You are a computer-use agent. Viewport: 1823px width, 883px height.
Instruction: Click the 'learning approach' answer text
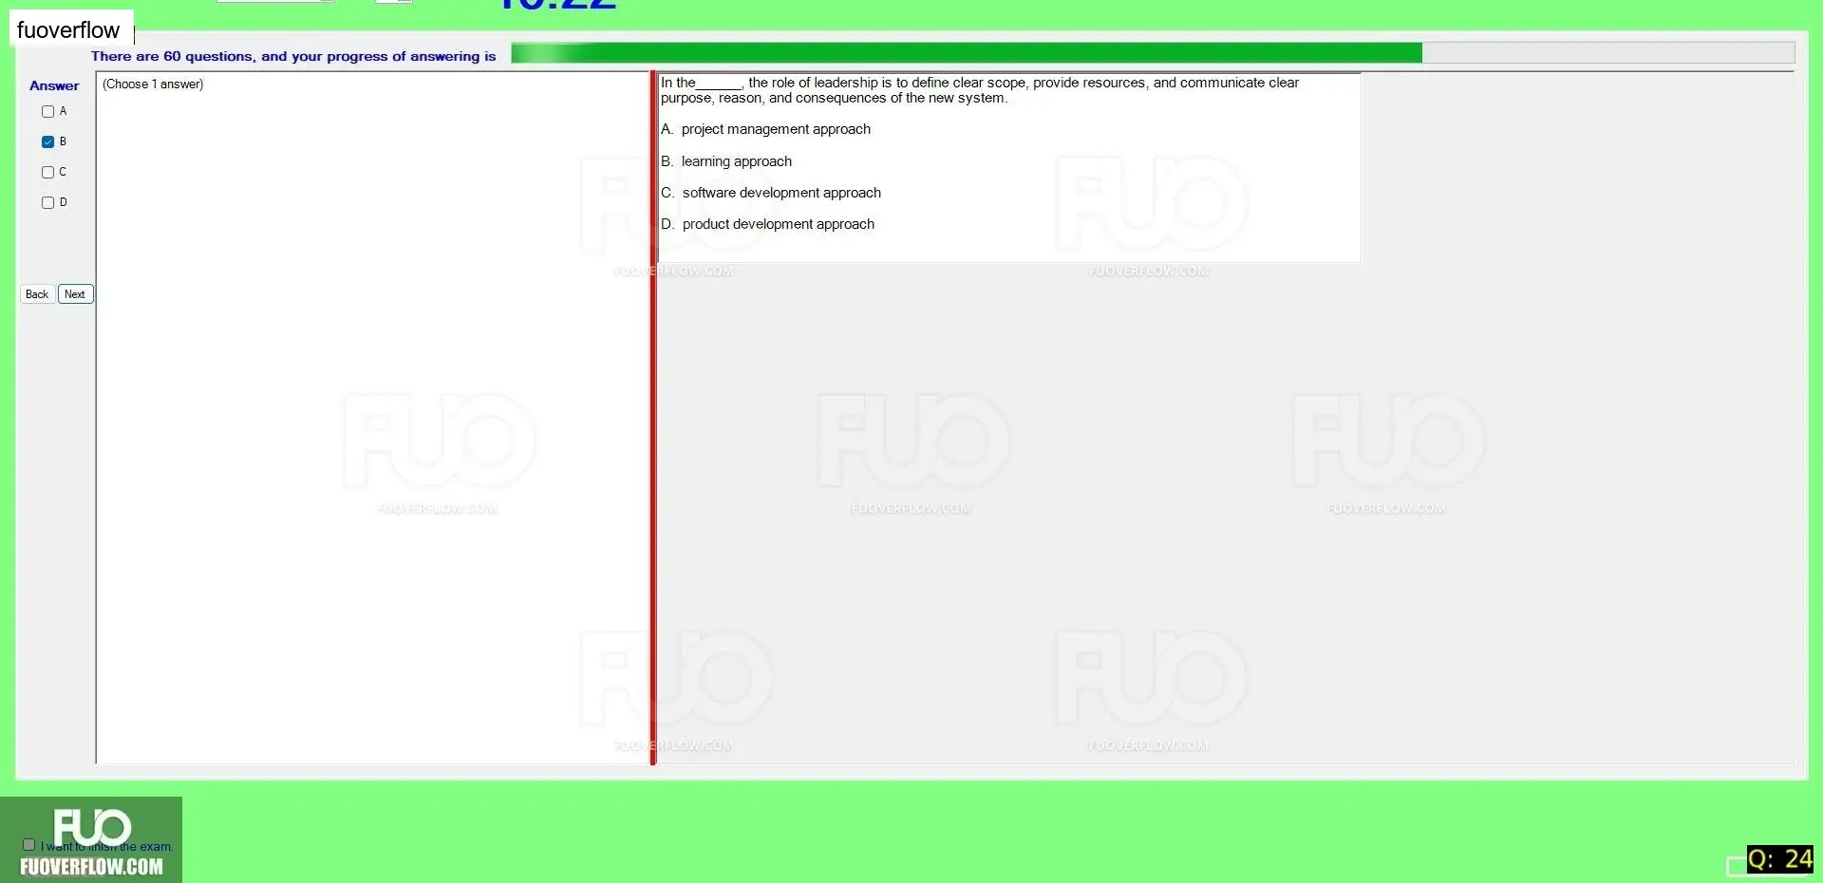pyautogui.click(x=737, y=161)
